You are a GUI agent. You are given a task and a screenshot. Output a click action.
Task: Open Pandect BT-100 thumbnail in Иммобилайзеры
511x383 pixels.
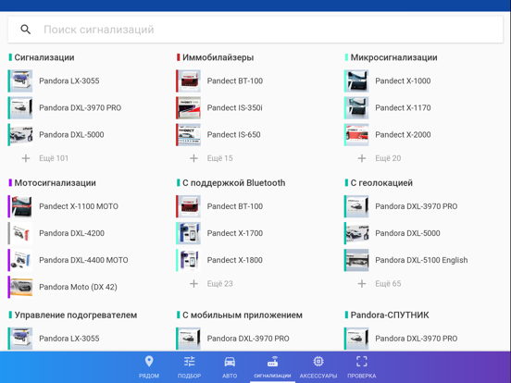(188, 80)
